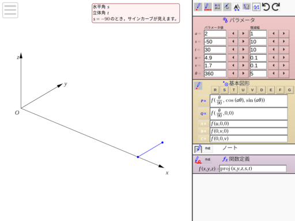Decrease parameter t with left arrow

click(233, 49)
